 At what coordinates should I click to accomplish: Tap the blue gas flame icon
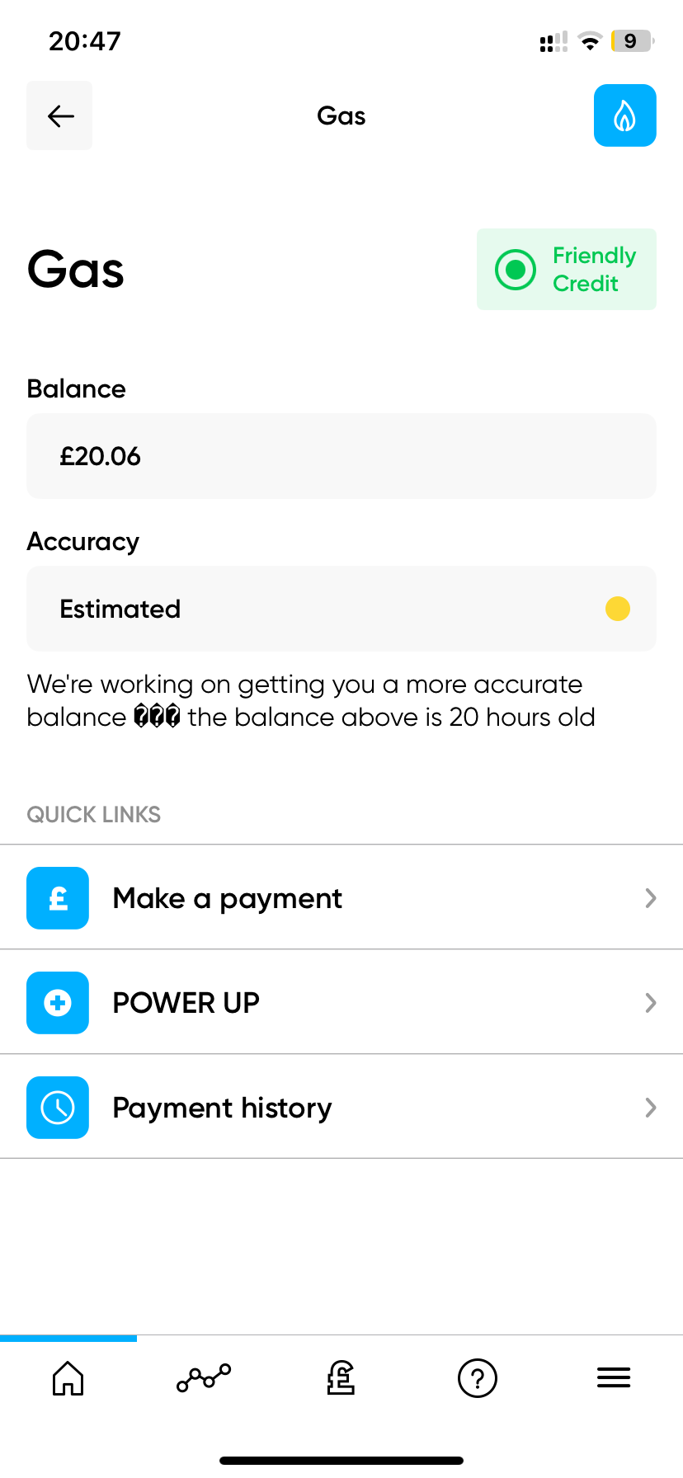[624, 115]
